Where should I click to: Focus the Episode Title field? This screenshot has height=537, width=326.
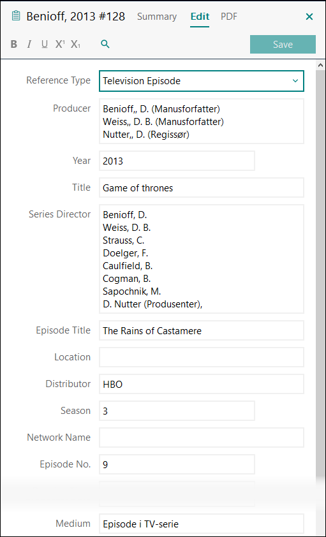point(202,330)
